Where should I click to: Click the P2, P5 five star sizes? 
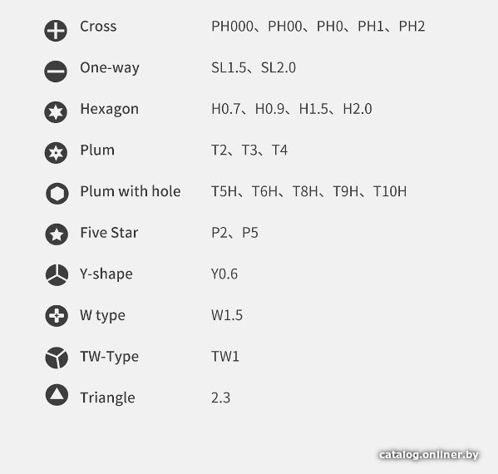coord(234,233)
